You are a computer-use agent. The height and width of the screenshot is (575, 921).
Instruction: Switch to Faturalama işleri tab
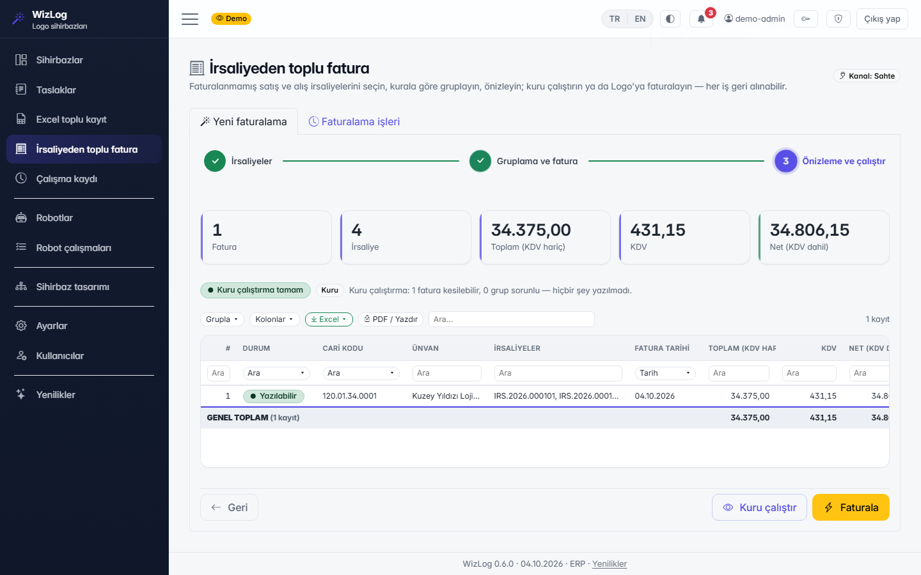click(354, 121)
